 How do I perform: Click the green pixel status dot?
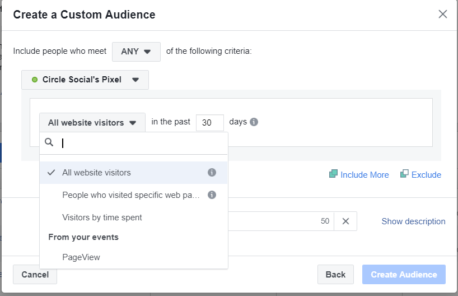point(35,80)
